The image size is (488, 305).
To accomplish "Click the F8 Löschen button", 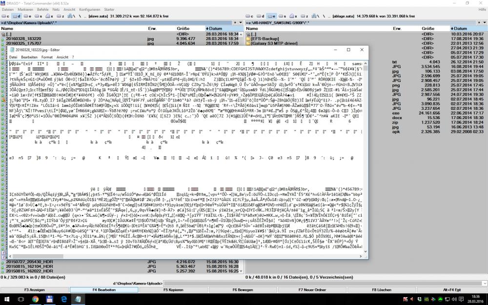I will pos(381,290).
